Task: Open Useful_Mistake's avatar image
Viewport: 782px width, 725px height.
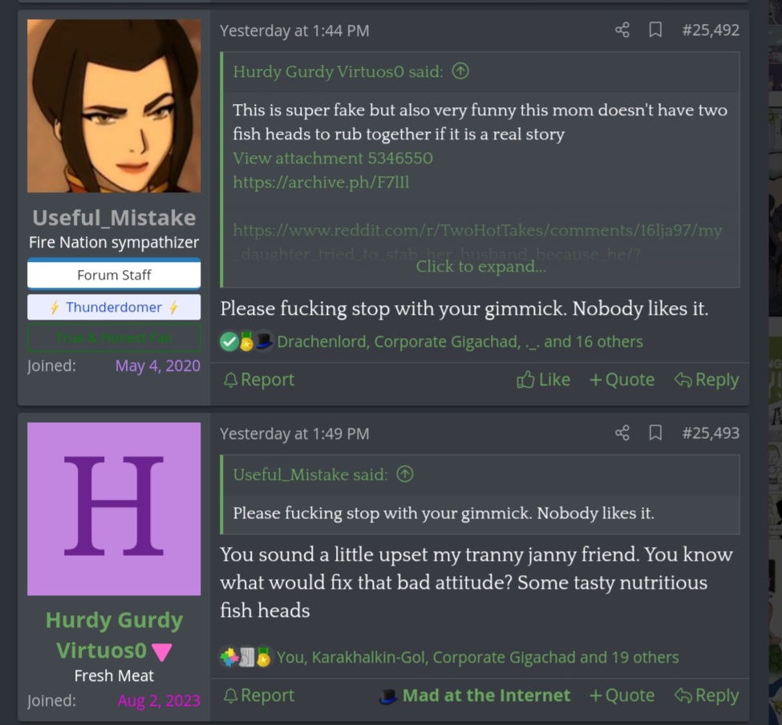Action: (114, 106)
